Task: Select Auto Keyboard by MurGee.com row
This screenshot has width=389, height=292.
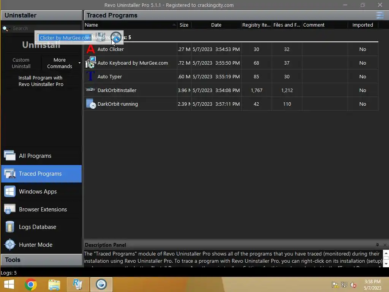Action: pos(133,63)
